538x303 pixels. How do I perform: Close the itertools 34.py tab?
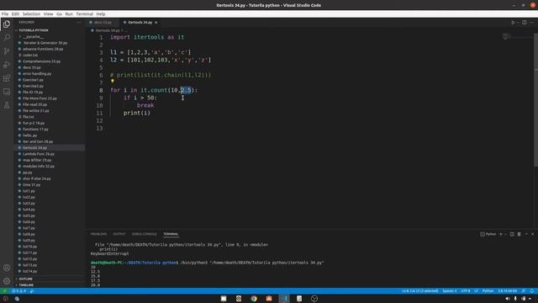coord(156,23)
